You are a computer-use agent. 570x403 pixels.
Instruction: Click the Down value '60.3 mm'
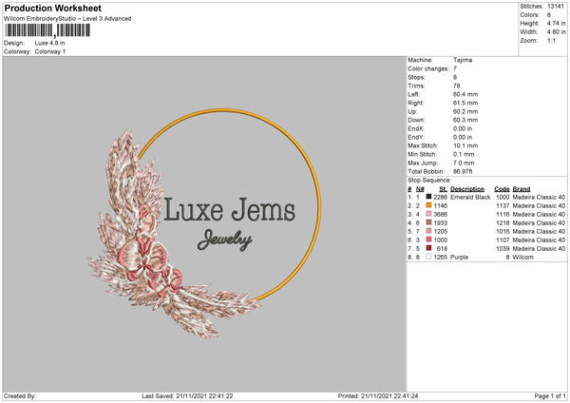(465, 120)
